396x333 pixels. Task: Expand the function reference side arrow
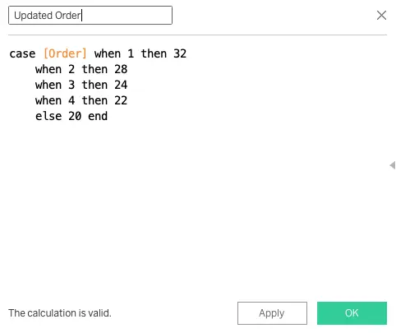click(x=392, y=165)
